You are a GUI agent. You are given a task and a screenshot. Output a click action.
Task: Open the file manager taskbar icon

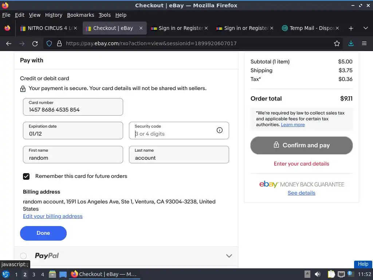click(x=52, y=274)
